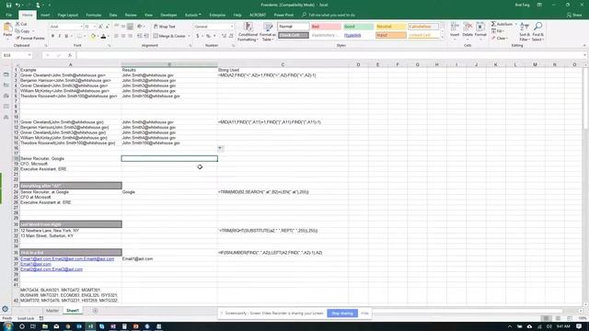Switch to the Insert tab
Viewport: 589px width, 331px height.
[x=45, y=15]
